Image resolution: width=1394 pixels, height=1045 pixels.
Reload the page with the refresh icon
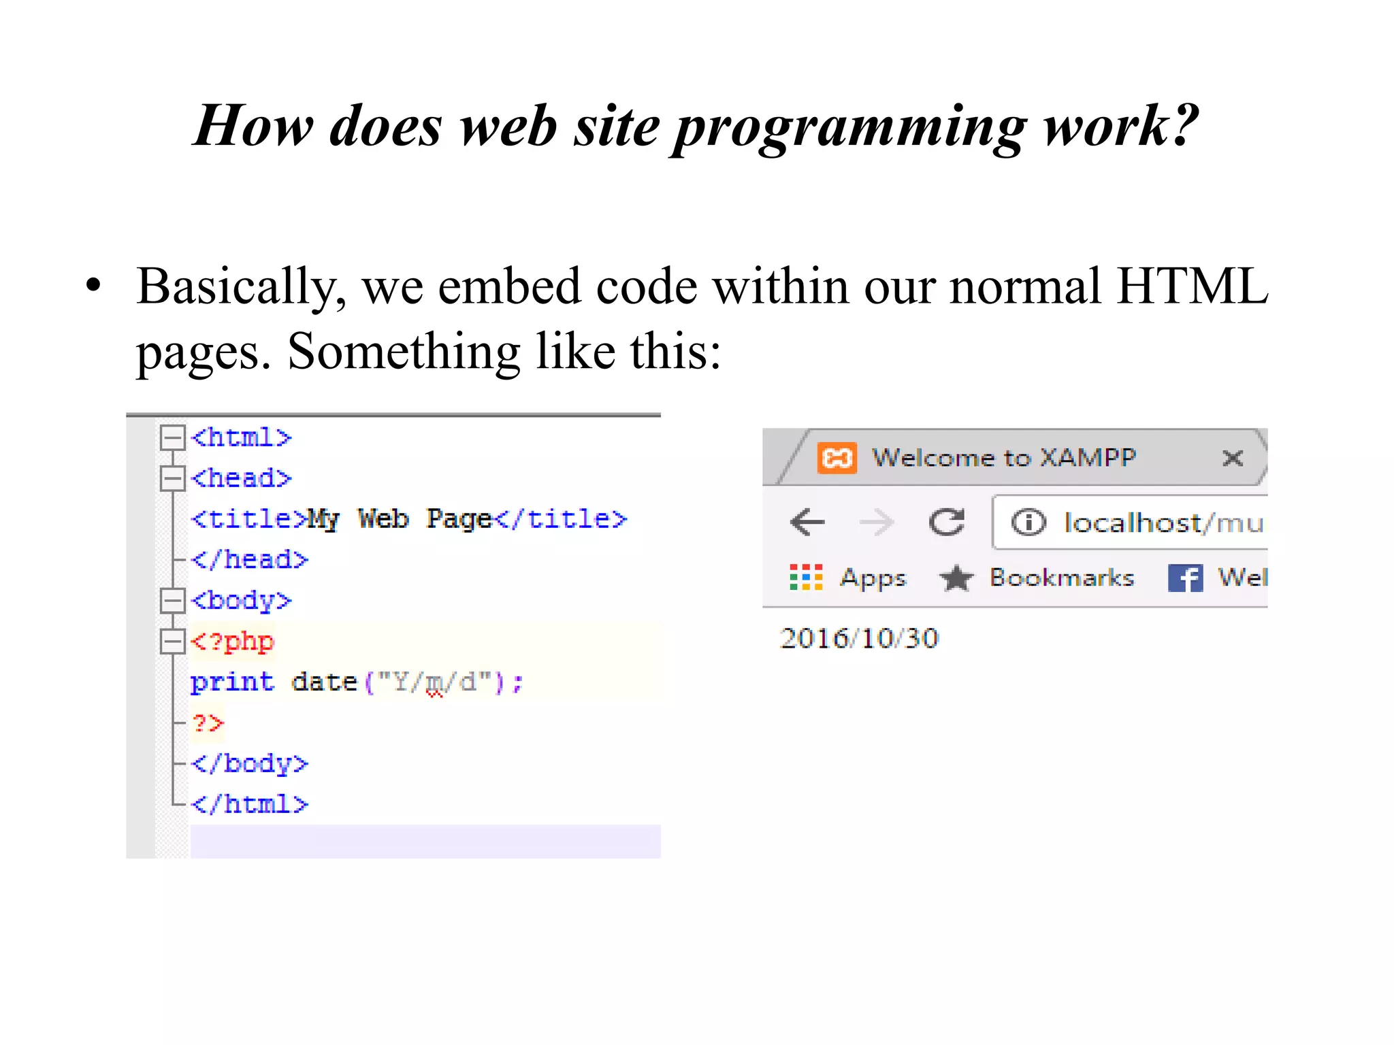[947, 522]
